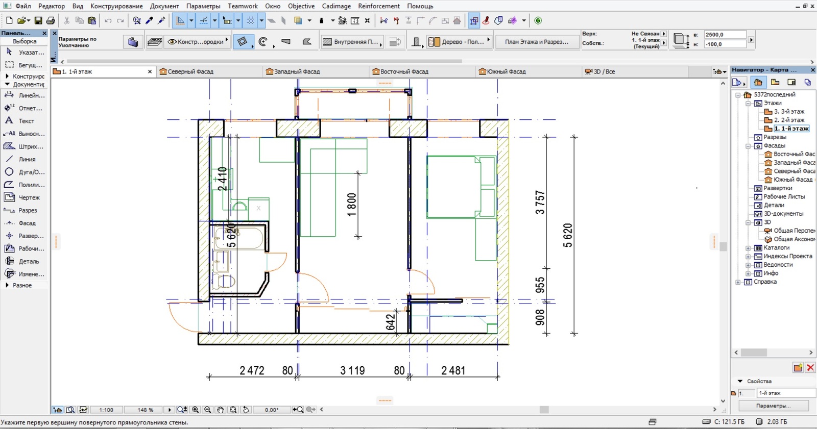Click the delete red X in Navigator
Screen dimensions: 817x429
pos(810,368)
